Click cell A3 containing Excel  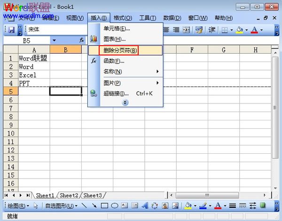pyautogui.click(x=34, y=75)
